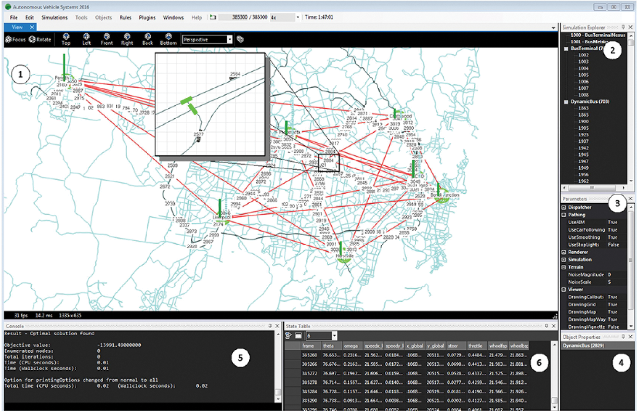Screen dimensions: 639x411
Task: Click the simulation frame progress bar
Action: click(x=243, y=17)
